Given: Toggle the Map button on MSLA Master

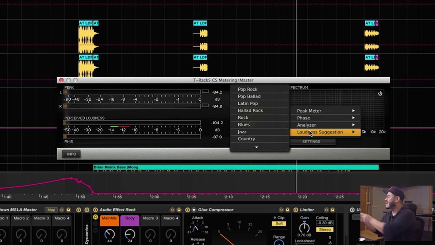Looking at the screenshot, I should click(51, 210).
